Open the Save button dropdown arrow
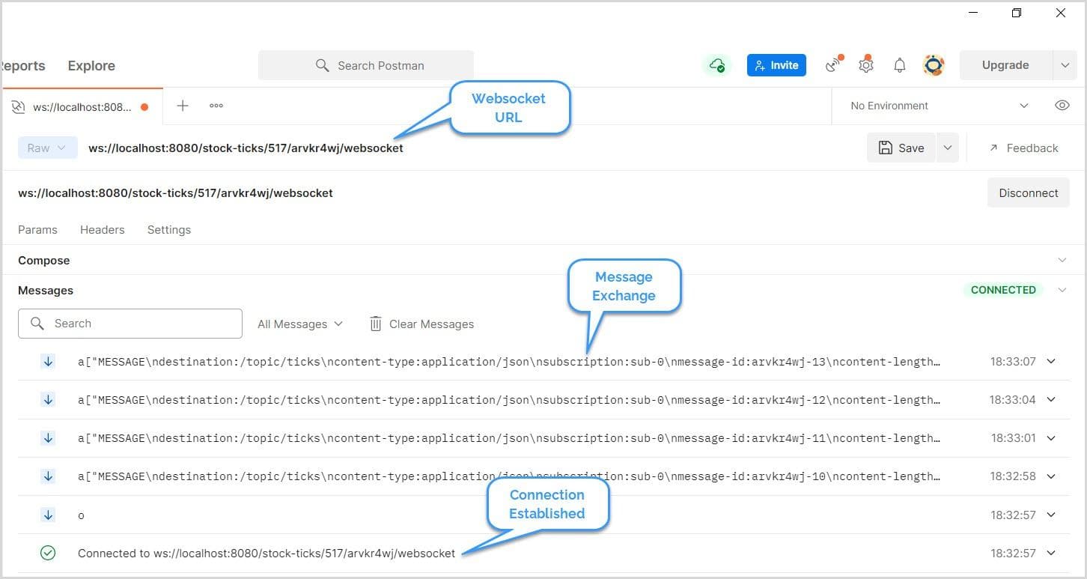The image size is (1087, 579). 948,148
